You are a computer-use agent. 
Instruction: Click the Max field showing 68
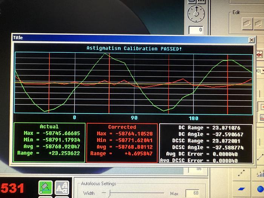(x=193, y=193)
